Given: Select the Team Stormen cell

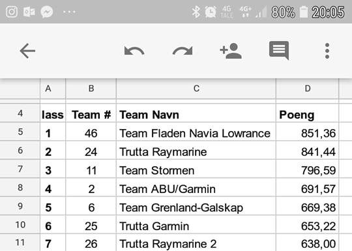Looking at the screenshot, I should [x=196, y=169].
